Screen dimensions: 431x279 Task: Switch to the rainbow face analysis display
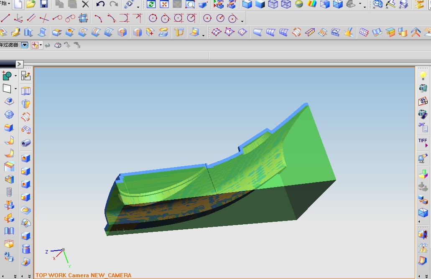click(312, 4)
